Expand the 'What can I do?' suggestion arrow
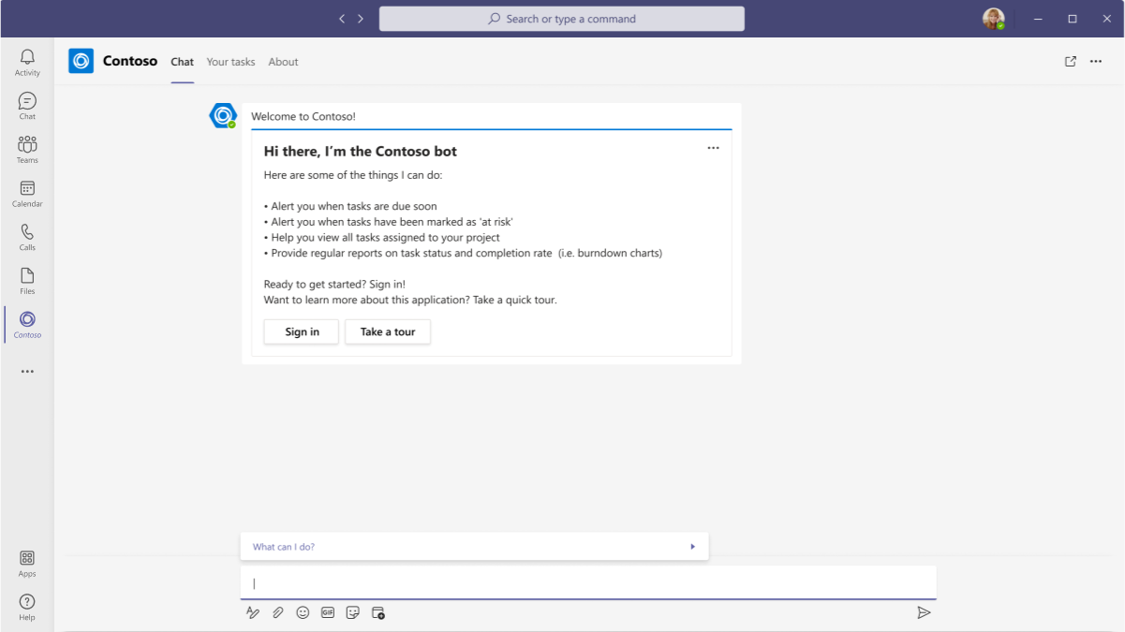 pos(692,547)
